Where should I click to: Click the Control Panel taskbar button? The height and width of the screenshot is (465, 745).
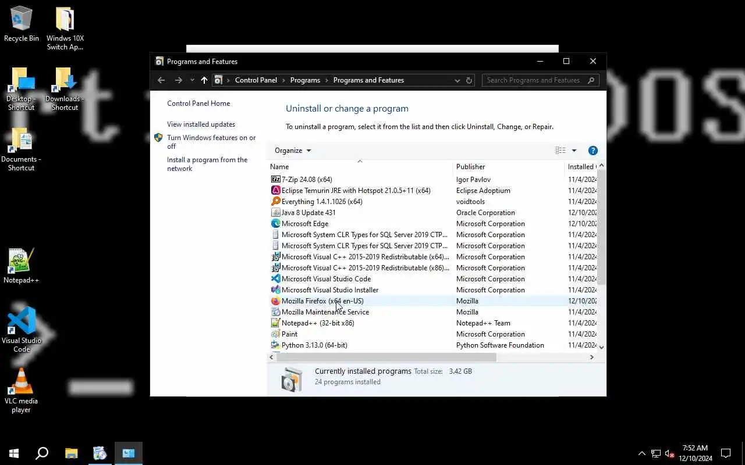[129, 453]
